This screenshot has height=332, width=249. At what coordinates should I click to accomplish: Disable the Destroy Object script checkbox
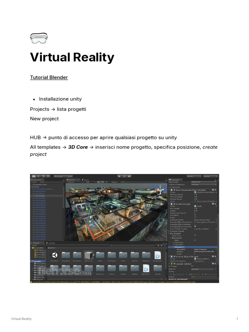point(174,257)
